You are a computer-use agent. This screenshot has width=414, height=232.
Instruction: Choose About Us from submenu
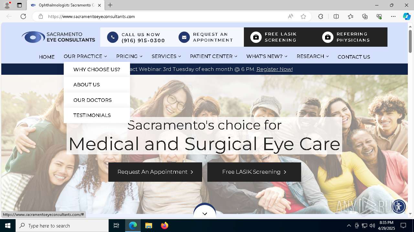(97, 85)
